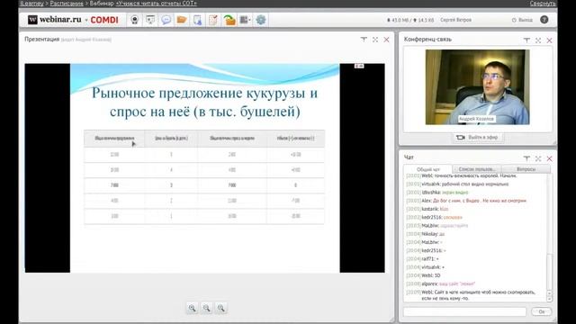Open the settings gear icon
Viewport: 576px width, 324px height.
[260, 20]
